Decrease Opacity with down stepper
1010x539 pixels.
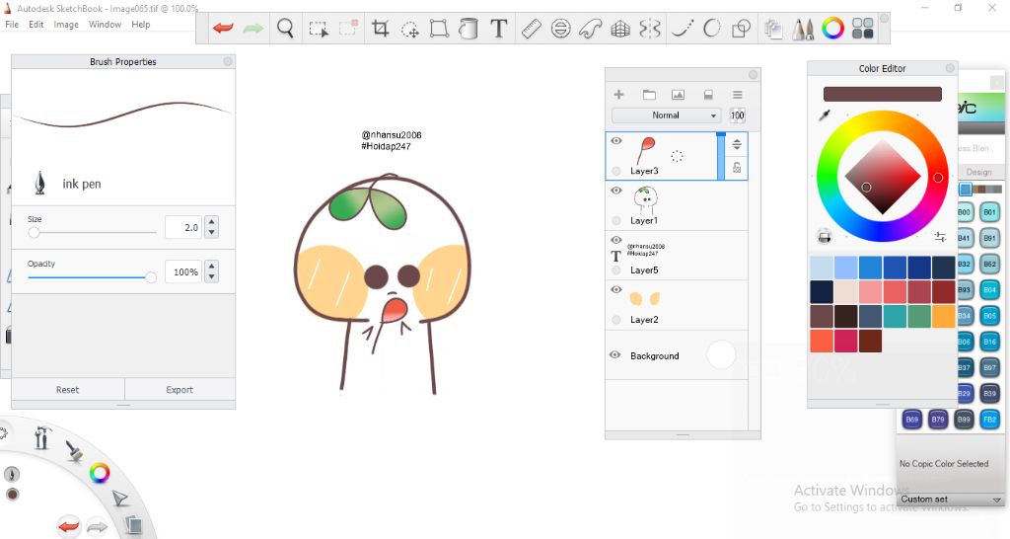click(x=212, y=277)
